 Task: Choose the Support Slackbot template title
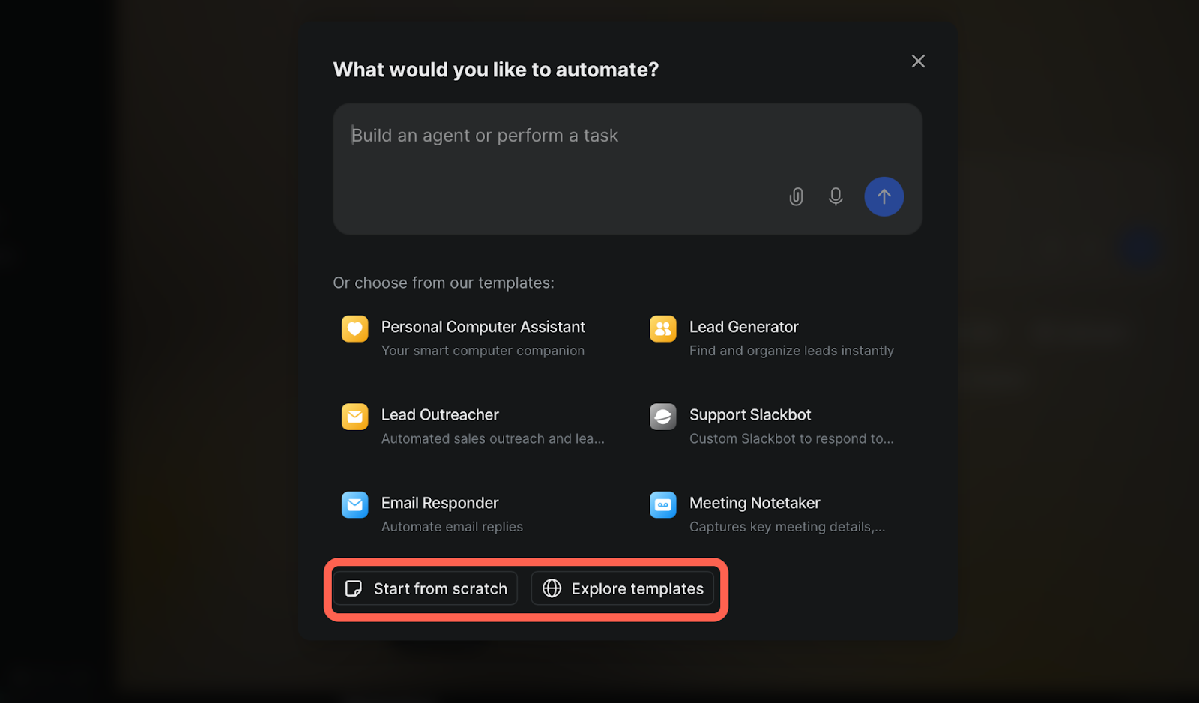point(750,415)
